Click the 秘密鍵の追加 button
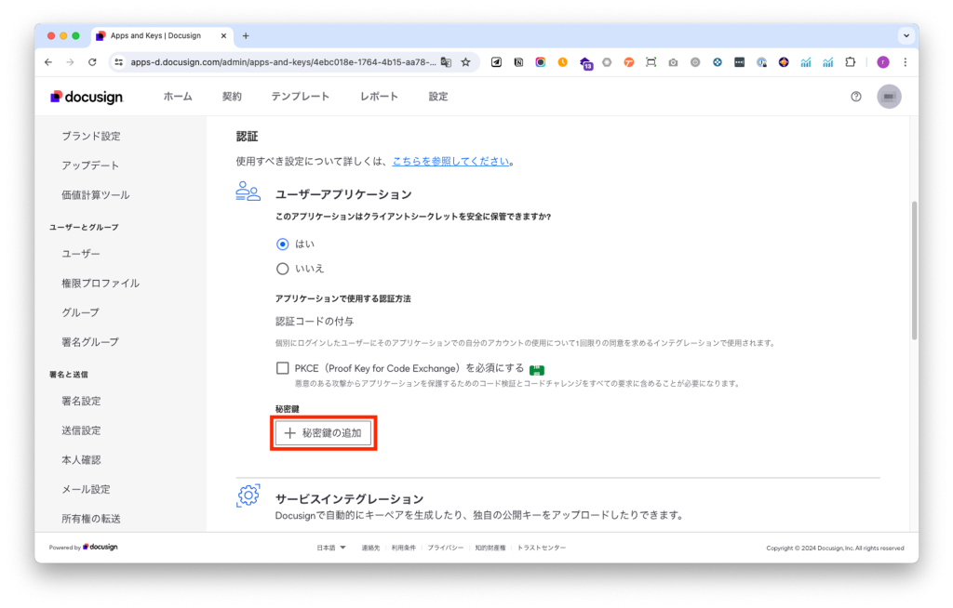953x608 pixels. [x=323, y=433]
